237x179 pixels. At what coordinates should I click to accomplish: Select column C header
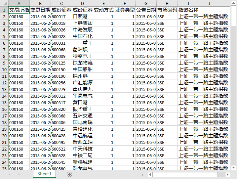tap(61, 3)
